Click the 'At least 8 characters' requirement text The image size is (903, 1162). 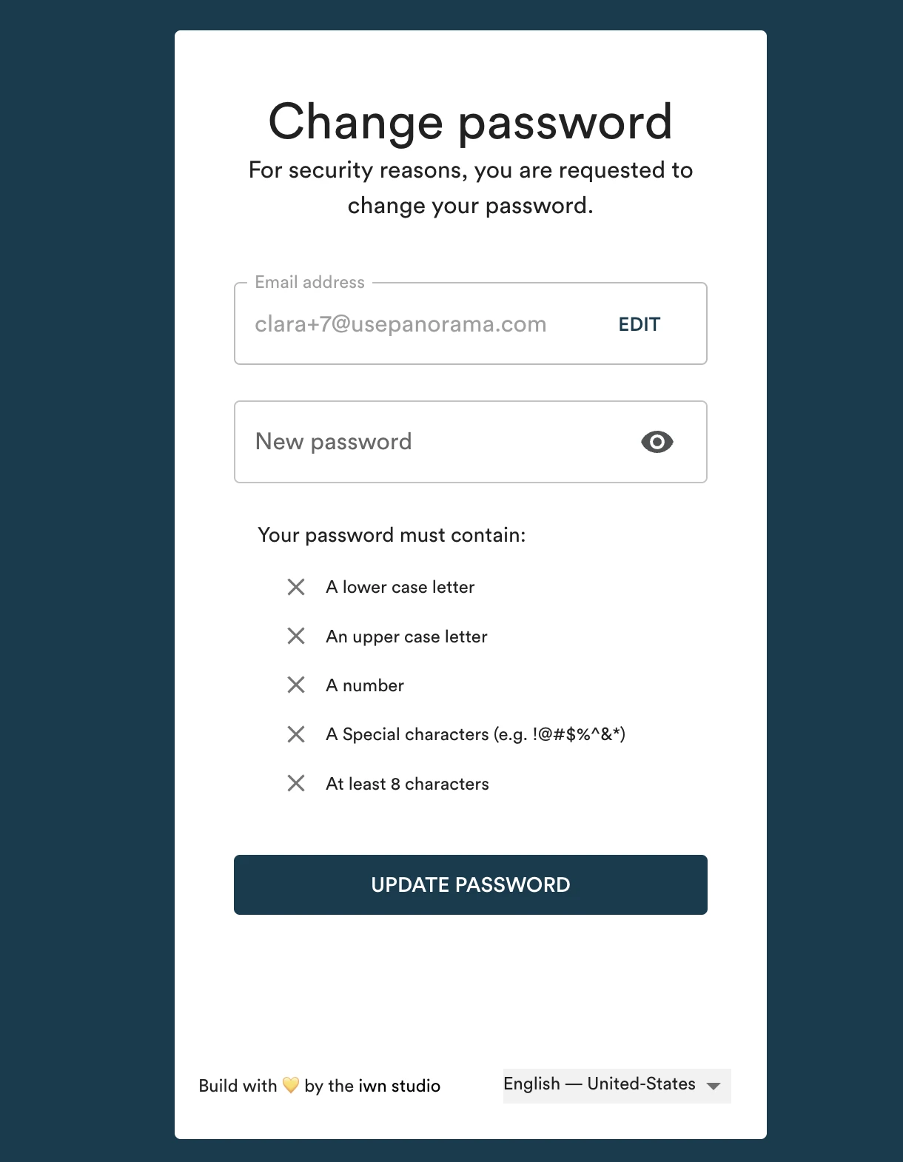coord(407,784)
